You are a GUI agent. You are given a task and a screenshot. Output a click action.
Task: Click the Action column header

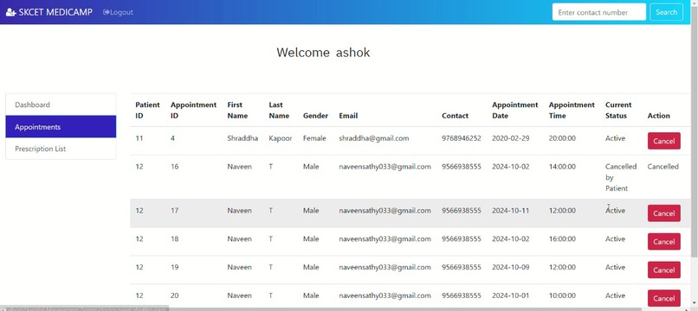[659, 116]
